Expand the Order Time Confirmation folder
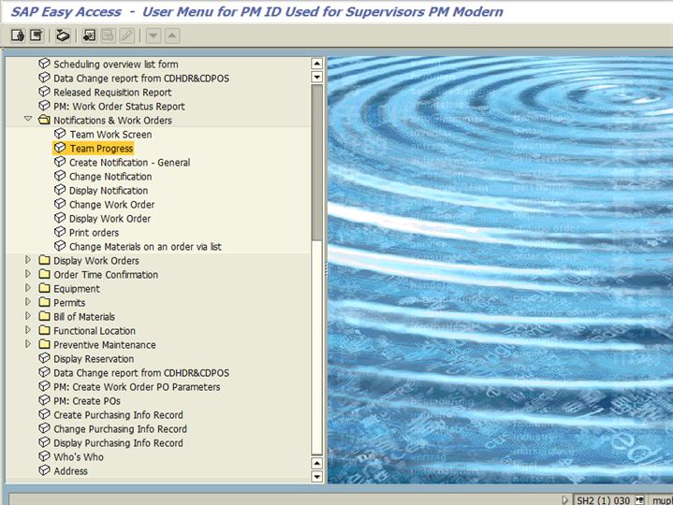The width and height of the screenshot is (673, 505). [x=28, y=275]
